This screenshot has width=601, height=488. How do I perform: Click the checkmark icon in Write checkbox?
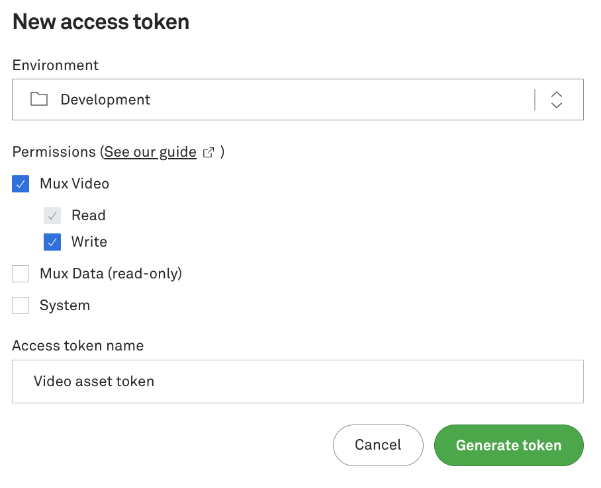52,241
